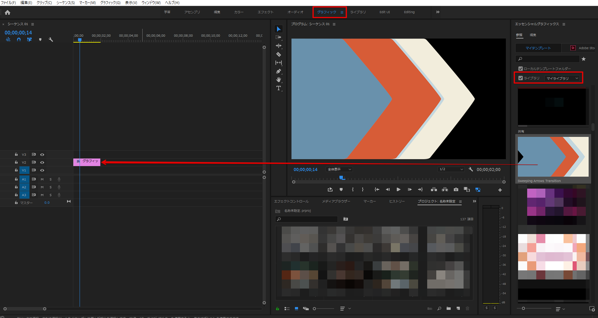The width and height of the screenshot is (598, 318).
Task: Mute the A1 audio track
Action: 42,179
